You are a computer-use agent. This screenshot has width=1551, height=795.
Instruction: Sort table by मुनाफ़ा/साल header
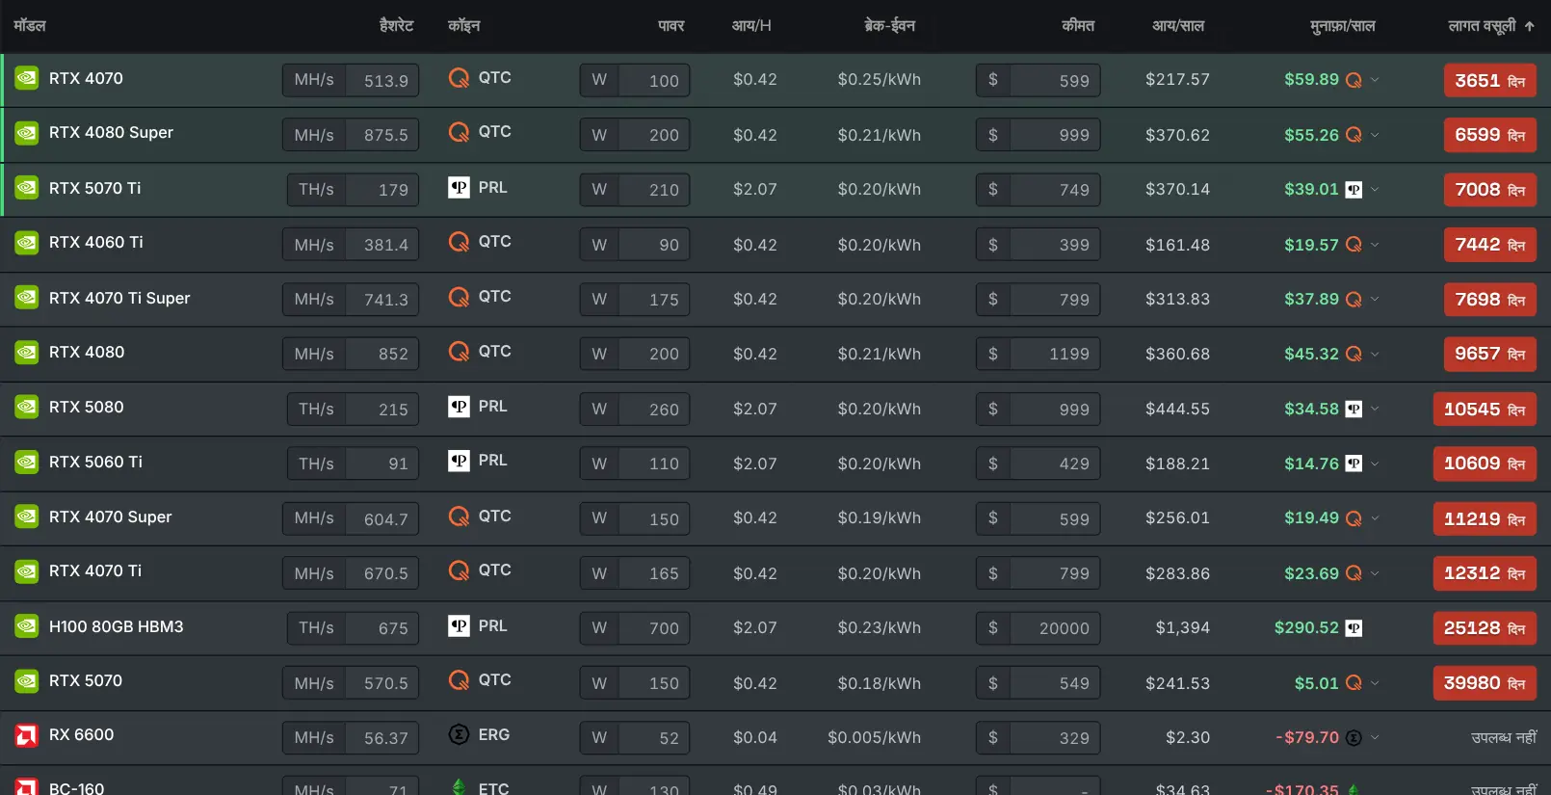[1342, 26]
